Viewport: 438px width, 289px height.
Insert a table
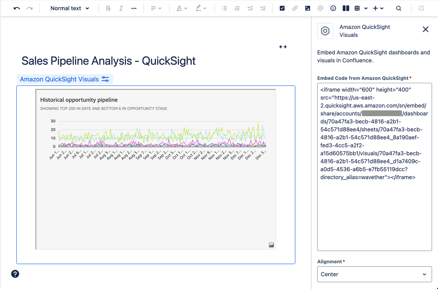357,8
